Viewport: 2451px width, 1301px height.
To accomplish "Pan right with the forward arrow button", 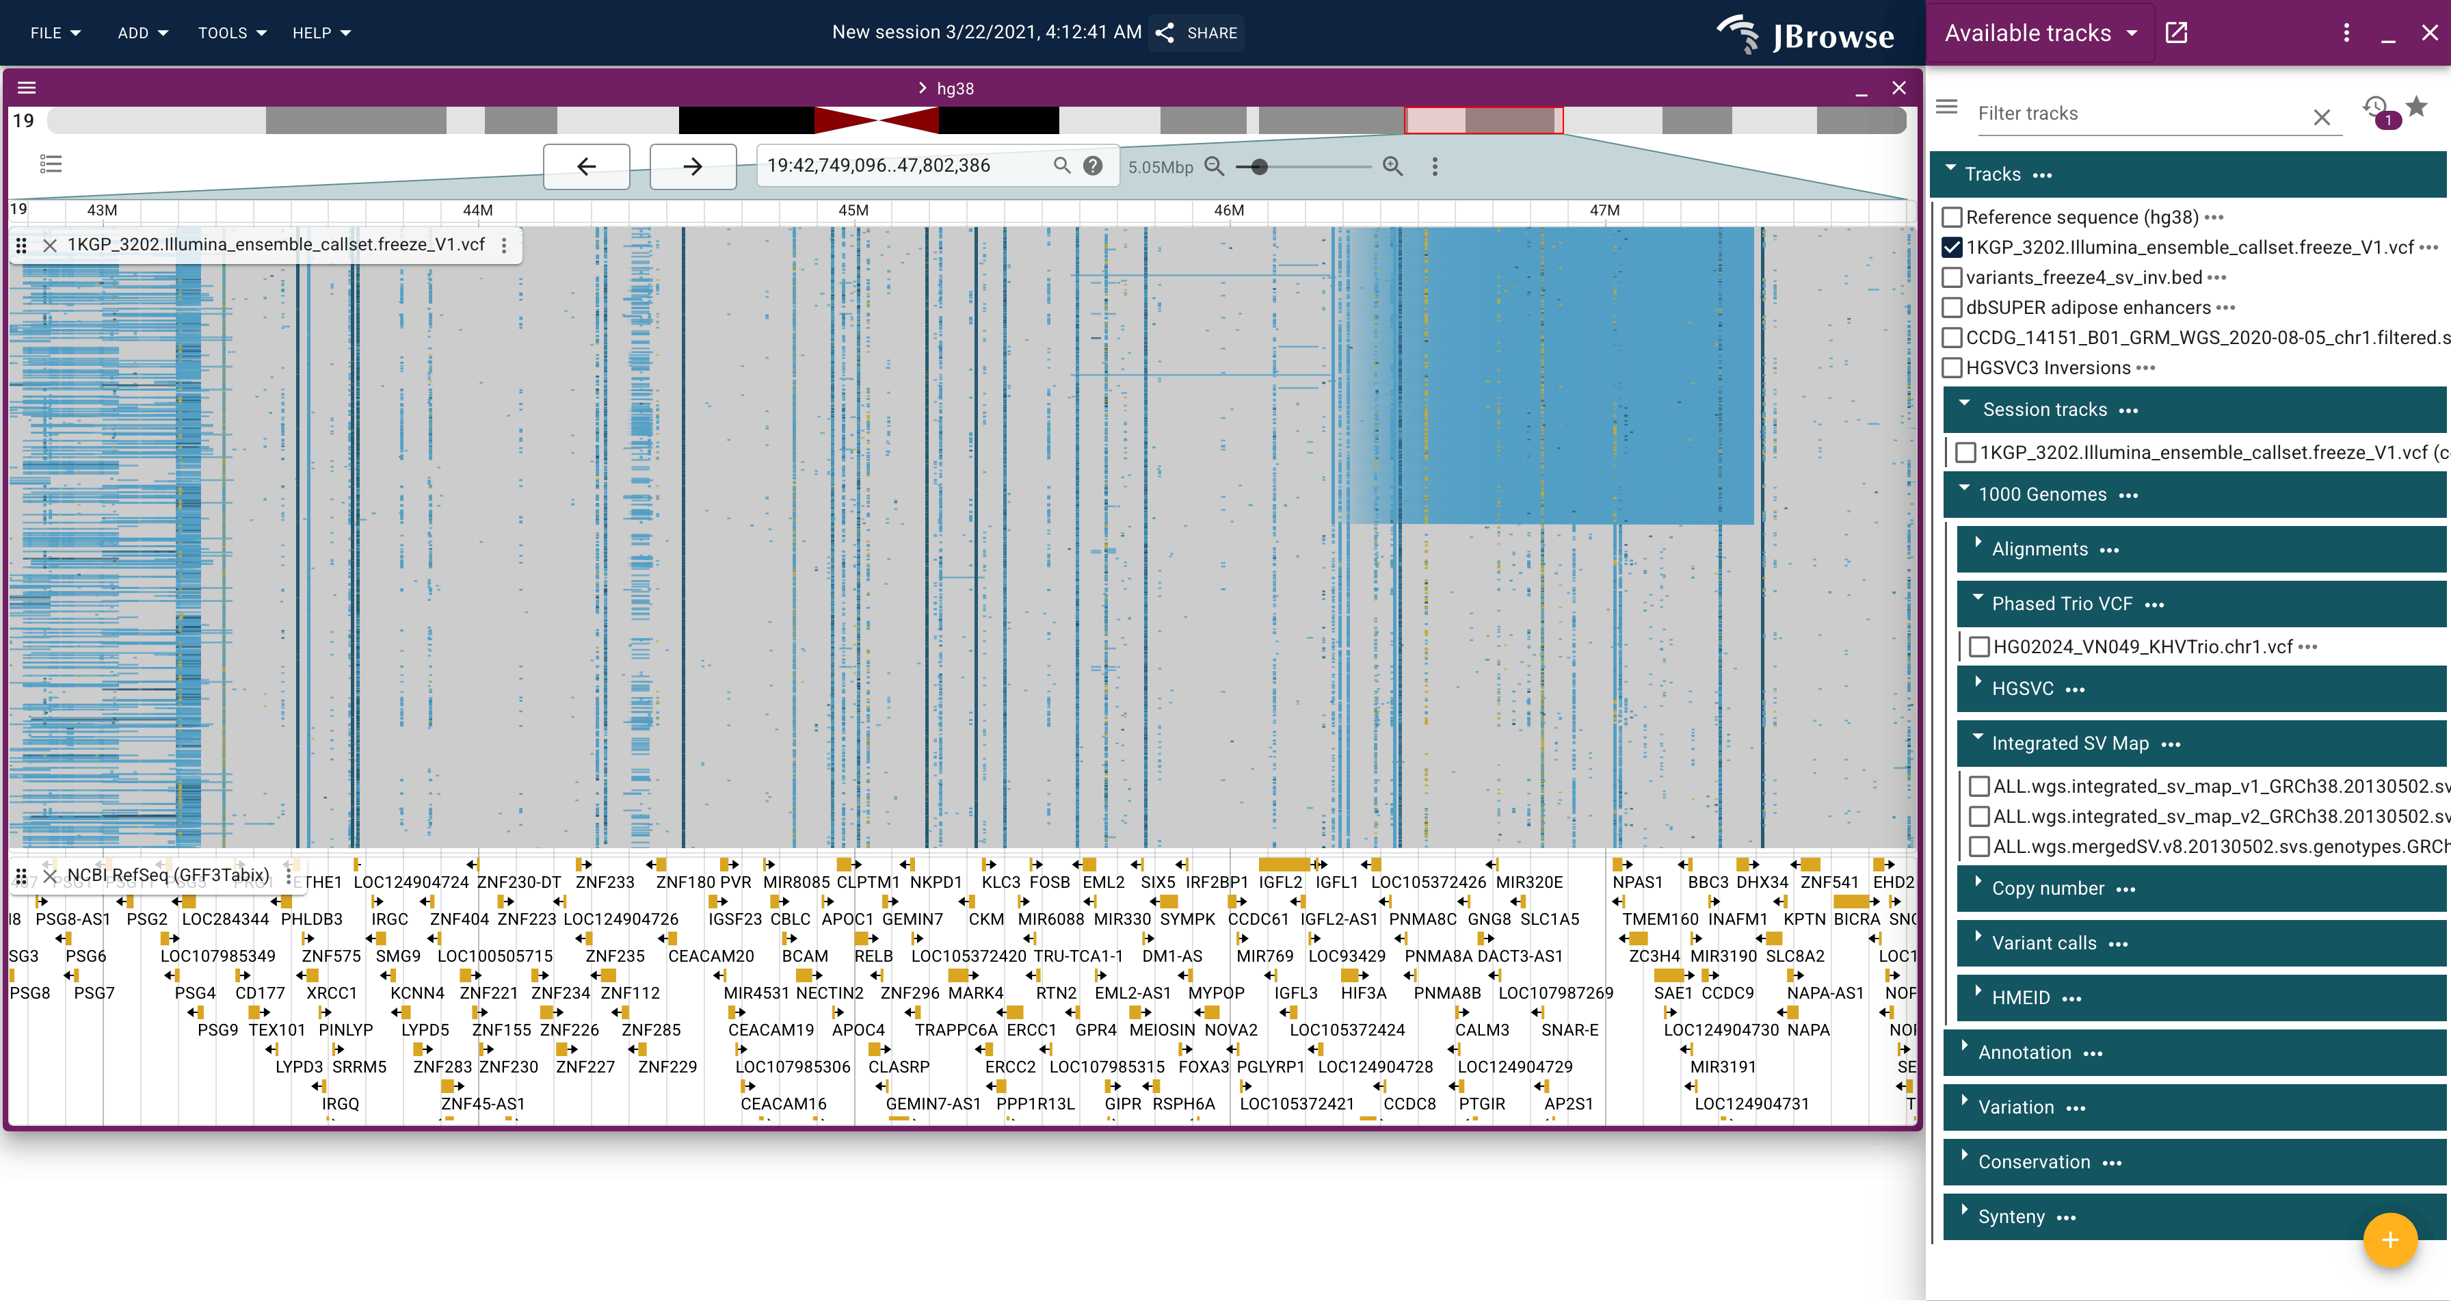I will tap(693, 166).
